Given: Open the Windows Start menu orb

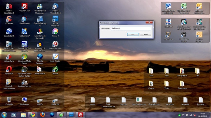Looking at the screenshot, I should [x=4, y=115].
